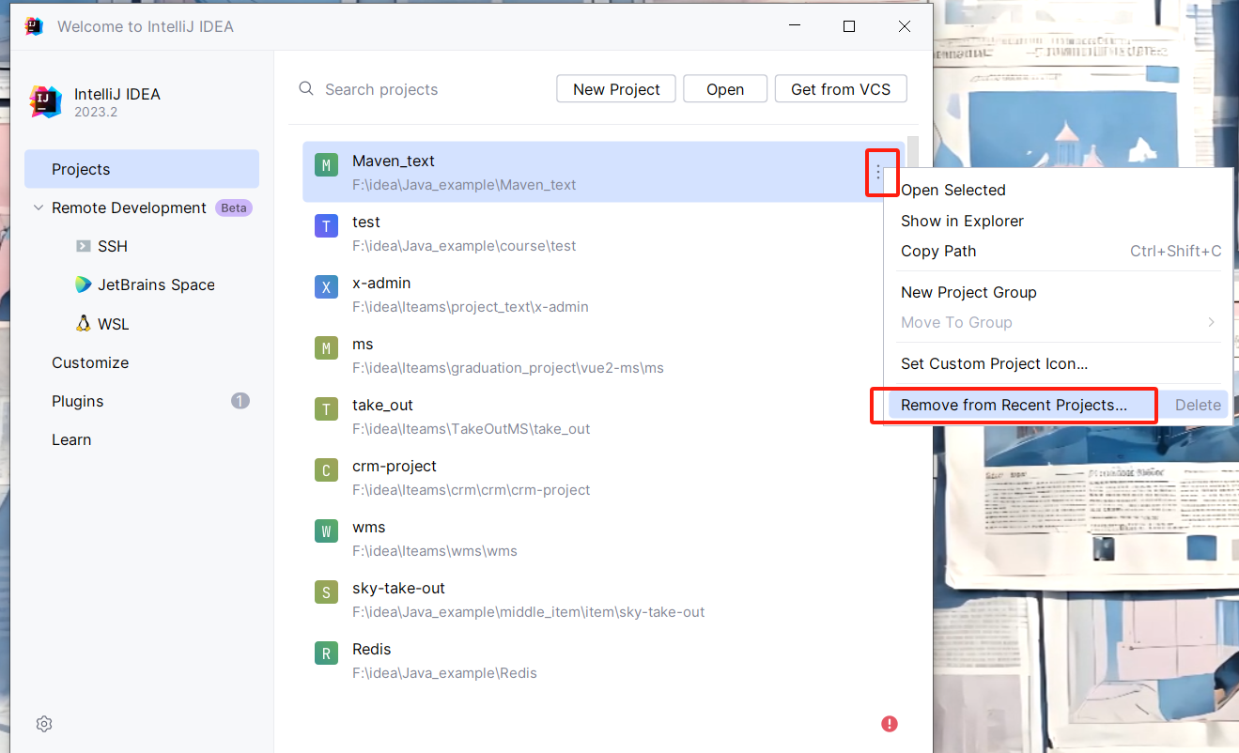This screenshot has height=753, width=1239.
Task: Select the test project name
Action: click(366, 222)
